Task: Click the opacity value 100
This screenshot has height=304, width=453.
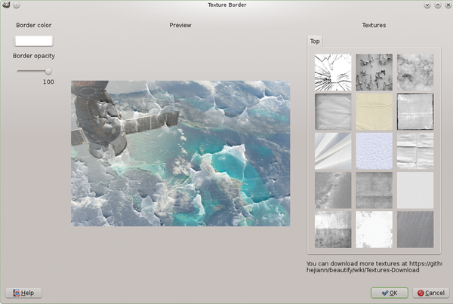Action: 48,82
